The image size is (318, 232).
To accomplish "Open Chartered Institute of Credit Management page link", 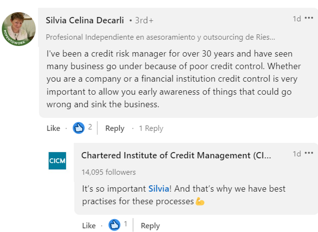I will pyautogui.click(x=176, y=155).
